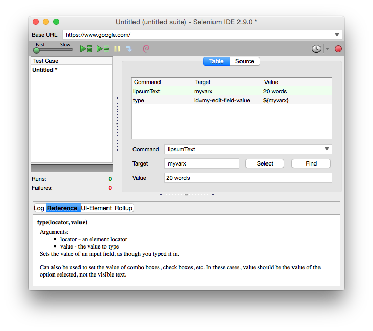Toggle the red record button
The image size is (373, 331).
(338, 49)
